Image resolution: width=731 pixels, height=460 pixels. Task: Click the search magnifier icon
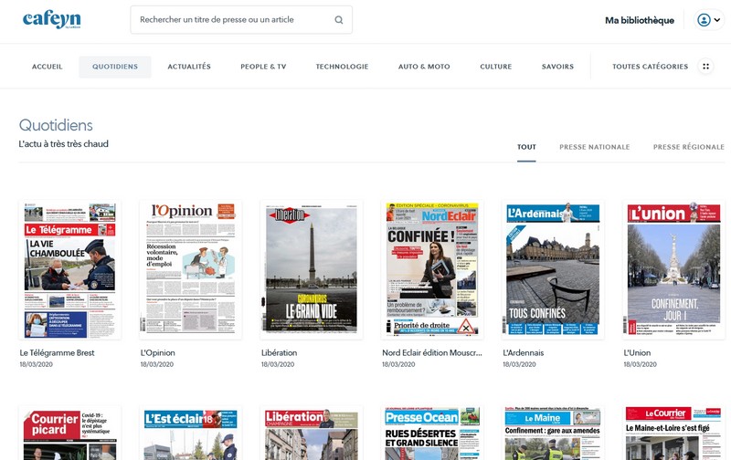tap(339, 20)
